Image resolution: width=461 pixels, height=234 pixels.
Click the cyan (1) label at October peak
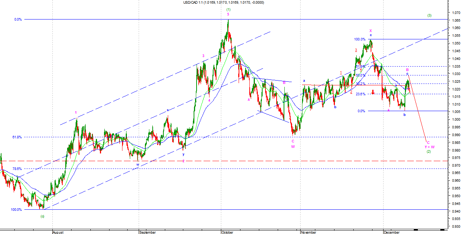click(229, 10)
